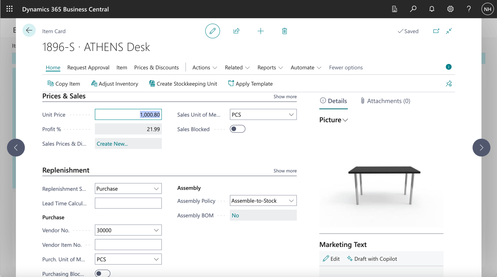
Task: Open the app launcher waffle icon
Action: click(9, 9)
